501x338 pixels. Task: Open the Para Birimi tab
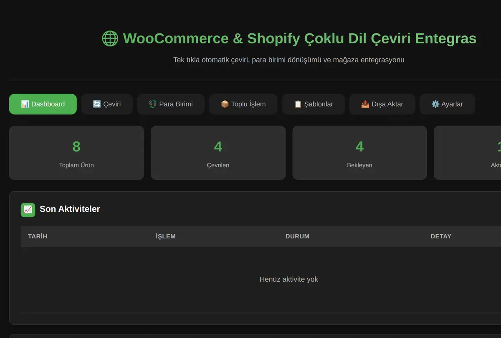click(x=171, y=104)
